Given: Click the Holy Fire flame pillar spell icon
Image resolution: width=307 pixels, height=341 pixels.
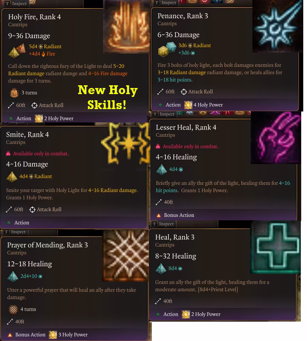Looking at the screenshot, I should 126,27.
